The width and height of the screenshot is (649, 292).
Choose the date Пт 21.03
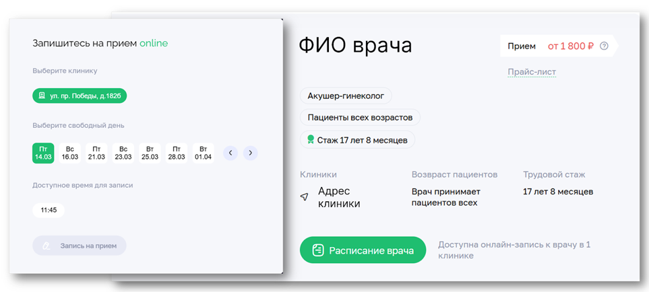coord(96,153)
